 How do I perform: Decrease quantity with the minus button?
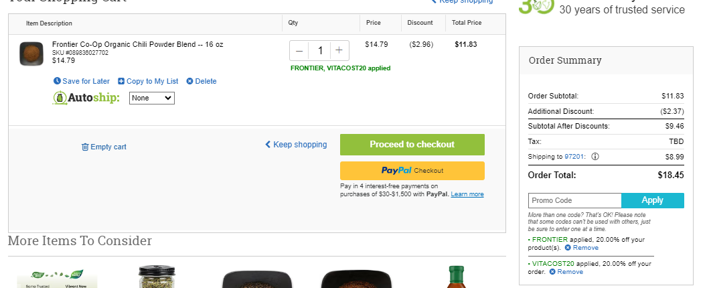(299, 50)
